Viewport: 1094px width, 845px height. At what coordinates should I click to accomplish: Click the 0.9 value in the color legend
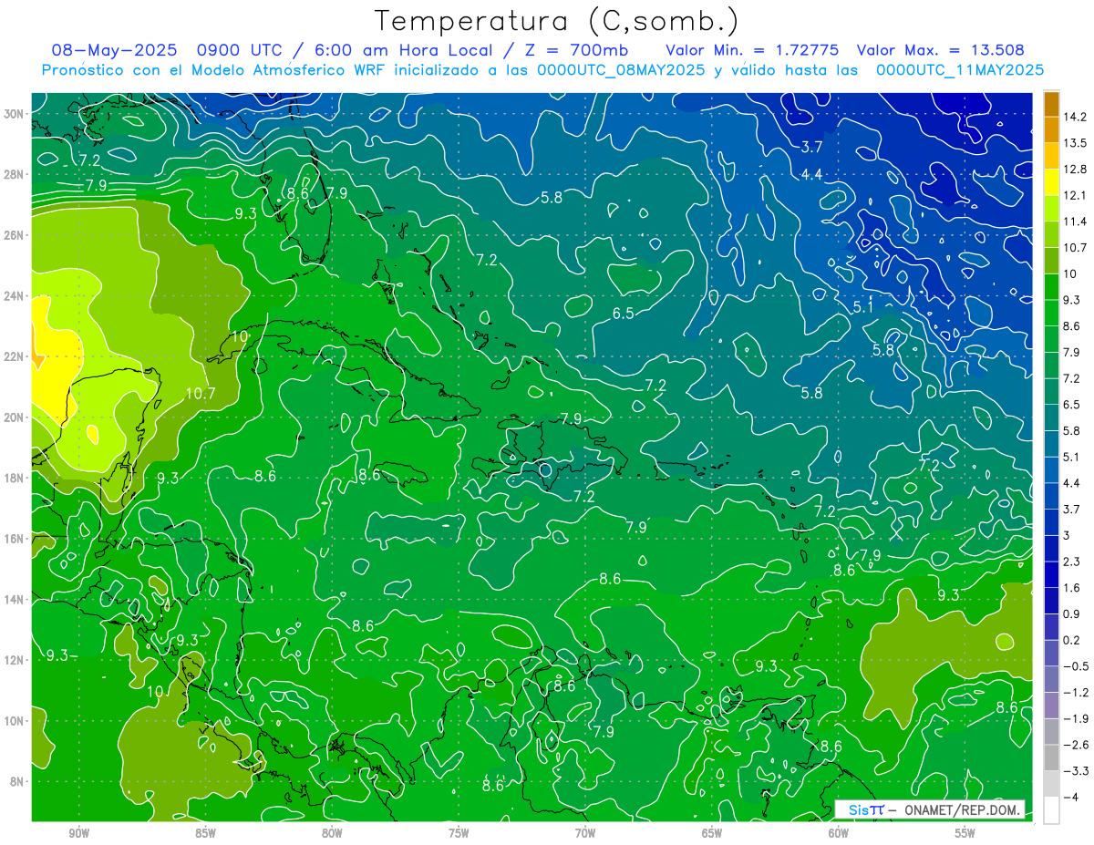click(1073, 613)
